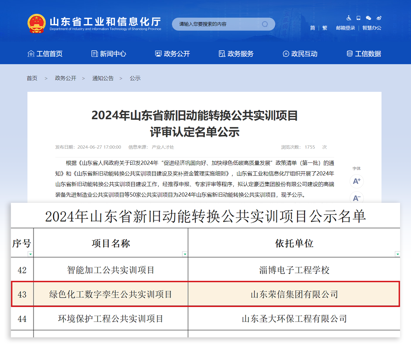Screen dimensions: 411x360
Task: Select 工信数据 in the navigation bar
Action: [364, 54]
